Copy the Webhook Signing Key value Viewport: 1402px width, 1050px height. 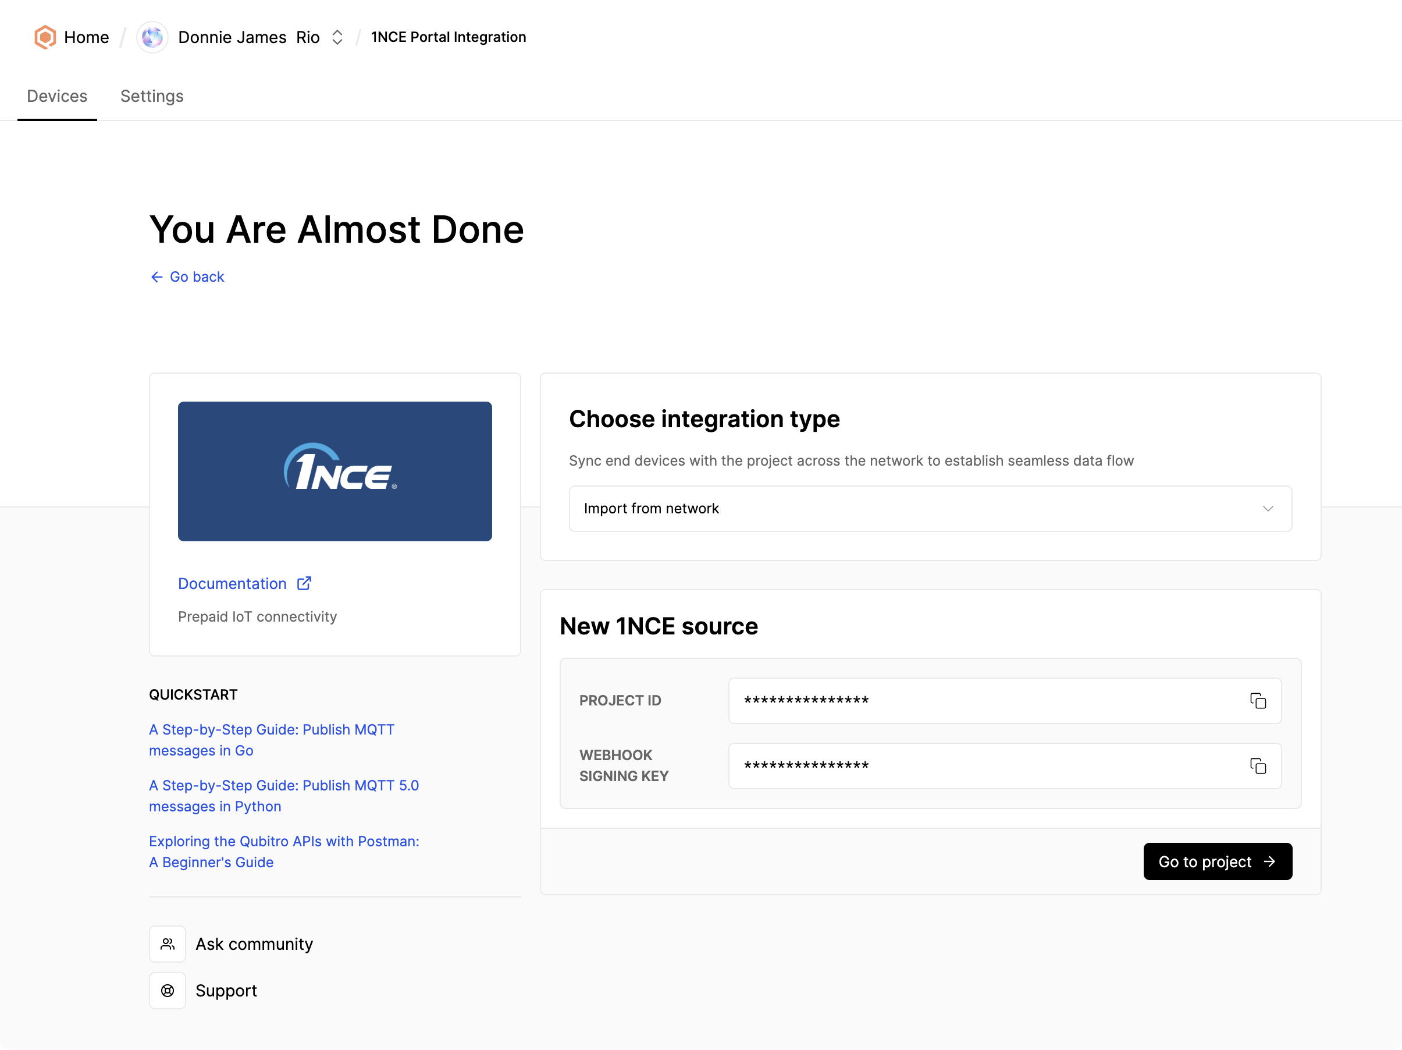coord(1258,766)
